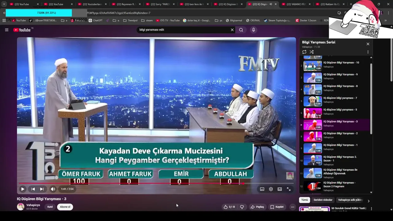The height and width of the screenshot is (221, 393).
Task: Subscribe with Abone ol button
Action: [x=65, y=207]
